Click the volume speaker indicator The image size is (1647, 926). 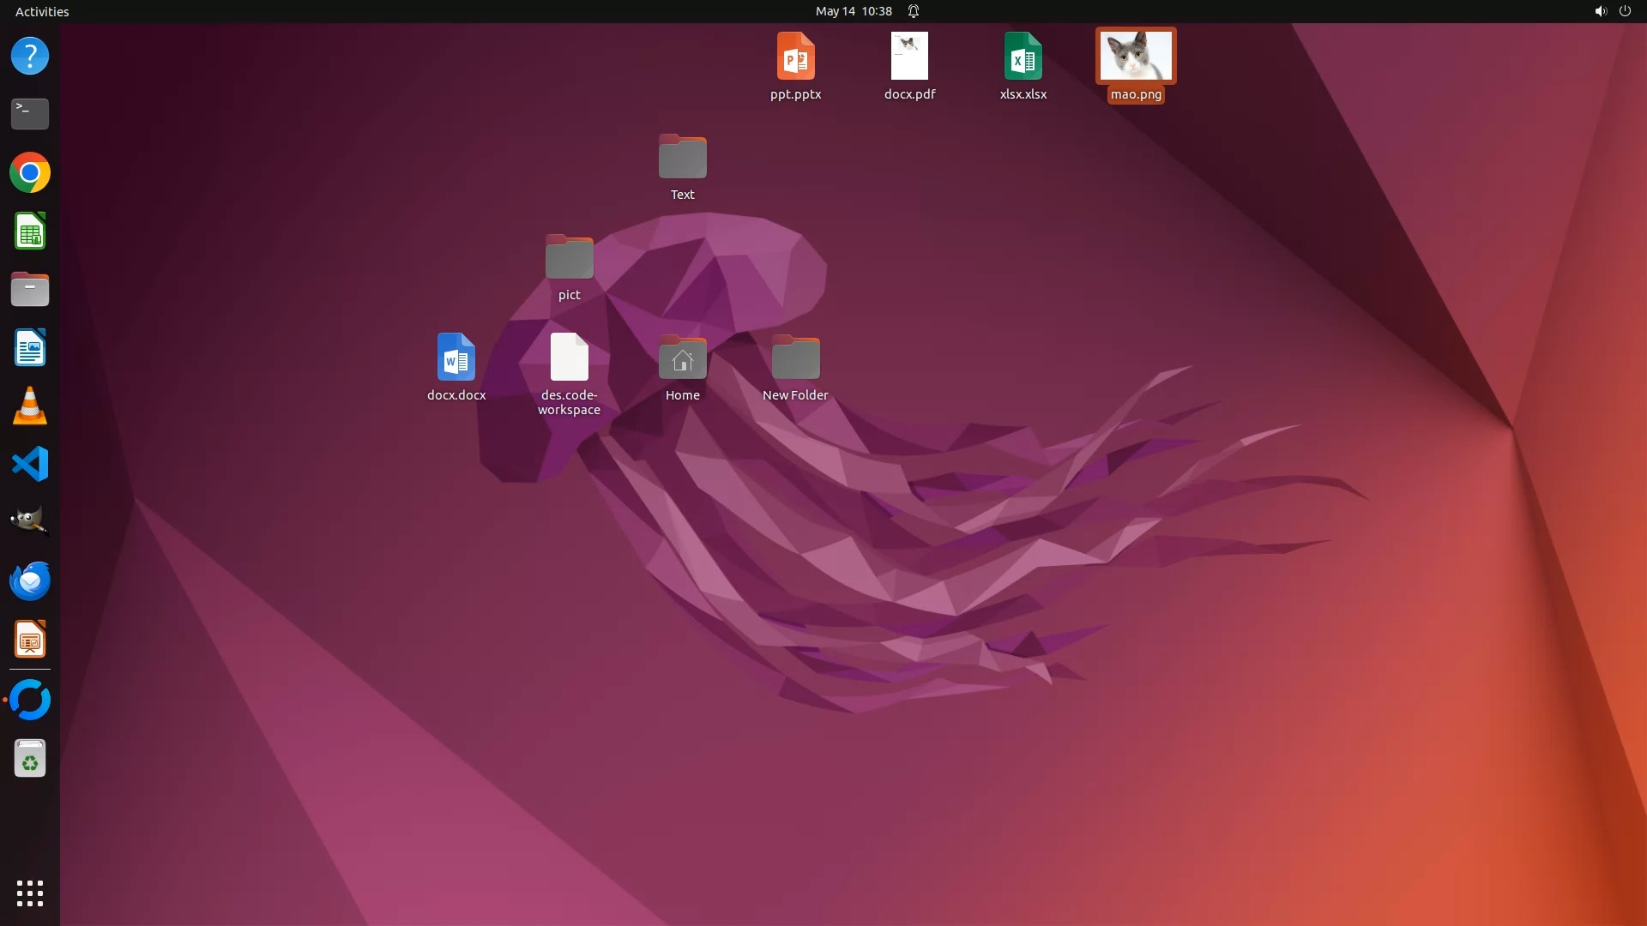pyautogui.click(x=1600, y=11)
